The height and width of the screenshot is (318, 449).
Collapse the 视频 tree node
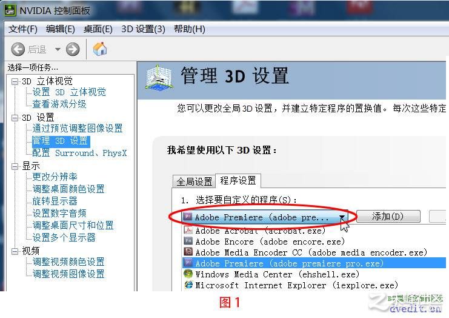point(15,251)
